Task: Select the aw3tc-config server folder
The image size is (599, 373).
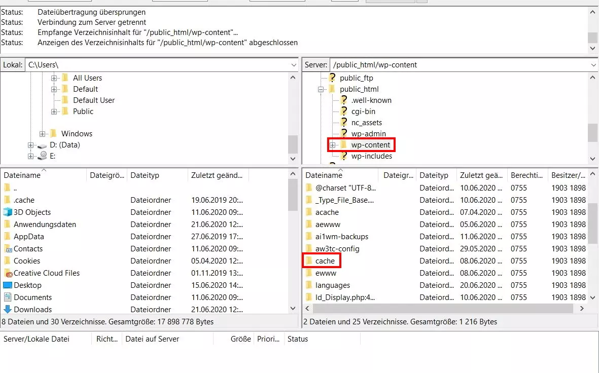Action: [337, 249]
